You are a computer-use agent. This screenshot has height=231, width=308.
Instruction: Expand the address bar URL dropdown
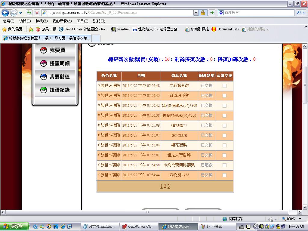click(x=196, y=13)
